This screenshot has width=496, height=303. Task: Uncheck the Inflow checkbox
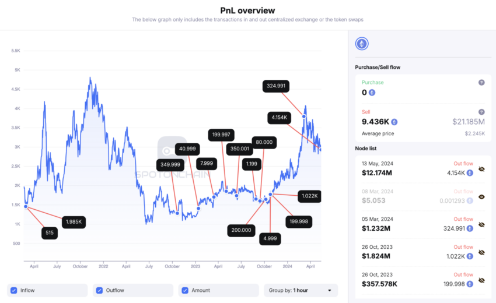point(13,290)
